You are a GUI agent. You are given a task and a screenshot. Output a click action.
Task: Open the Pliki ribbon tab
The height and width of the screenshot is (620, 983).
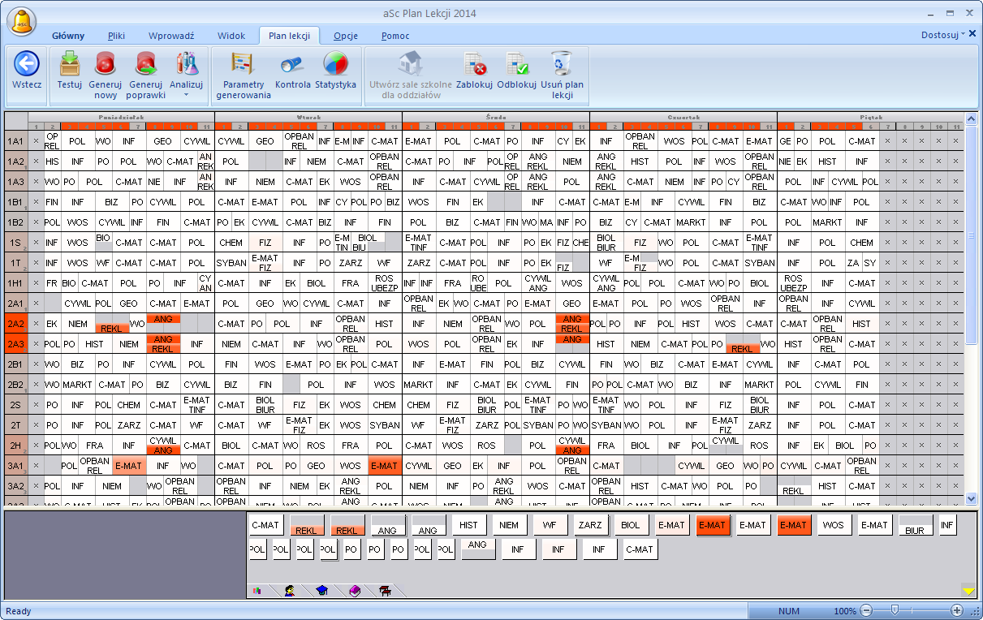[x=116, y=36]
